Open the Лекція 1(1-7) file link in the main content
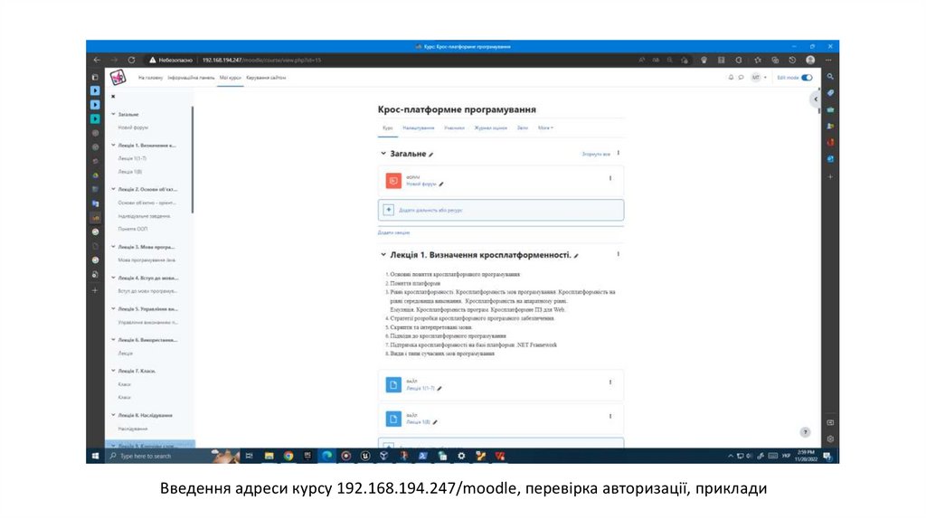The width and height of the screenshot is (926, 519). tap(420, 389)
